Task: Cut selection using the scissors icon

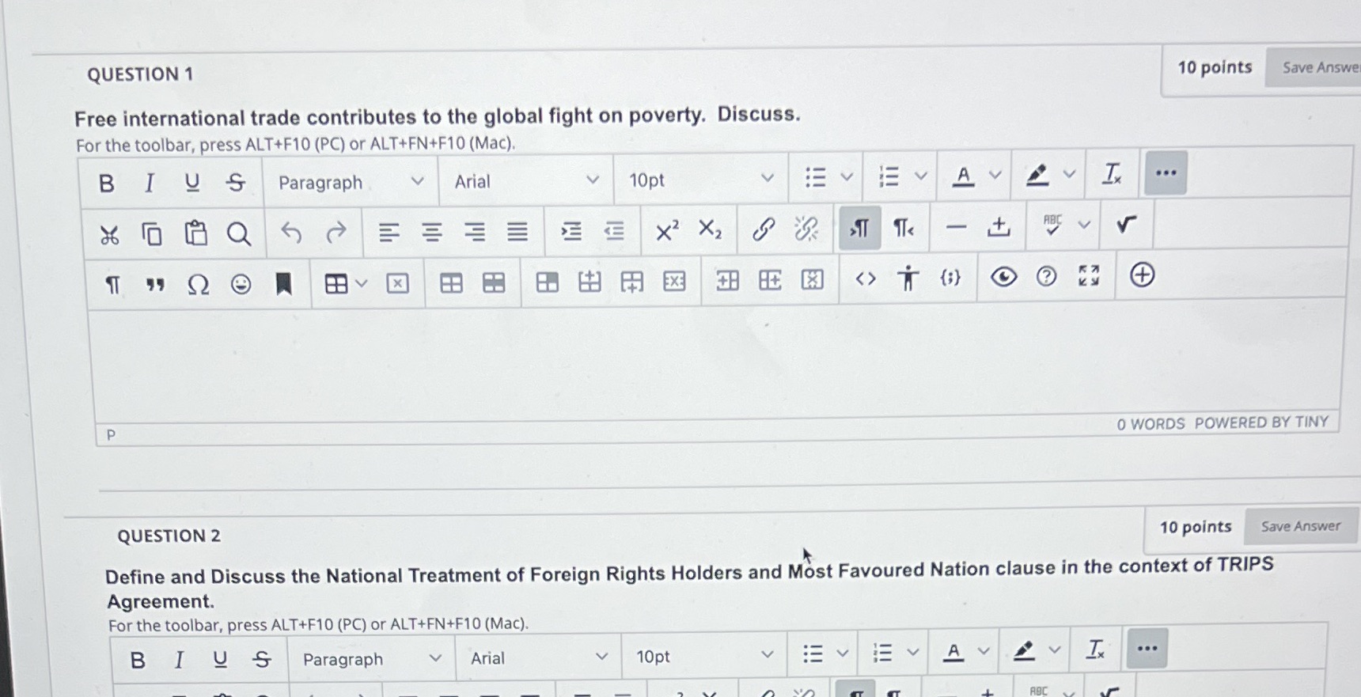Action: pos(109,235)
